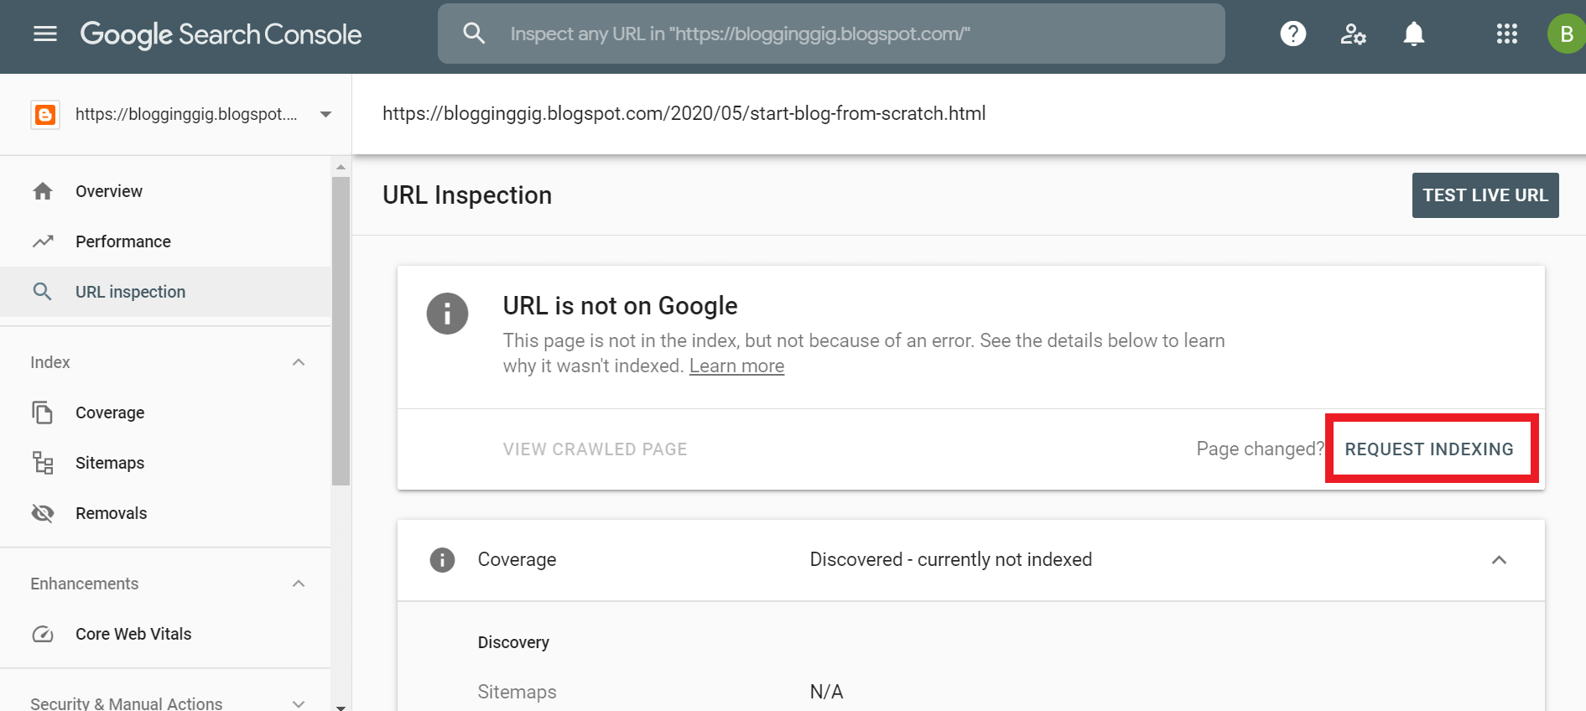Click the 'URL is not on Google' heading

pos(621,306)
